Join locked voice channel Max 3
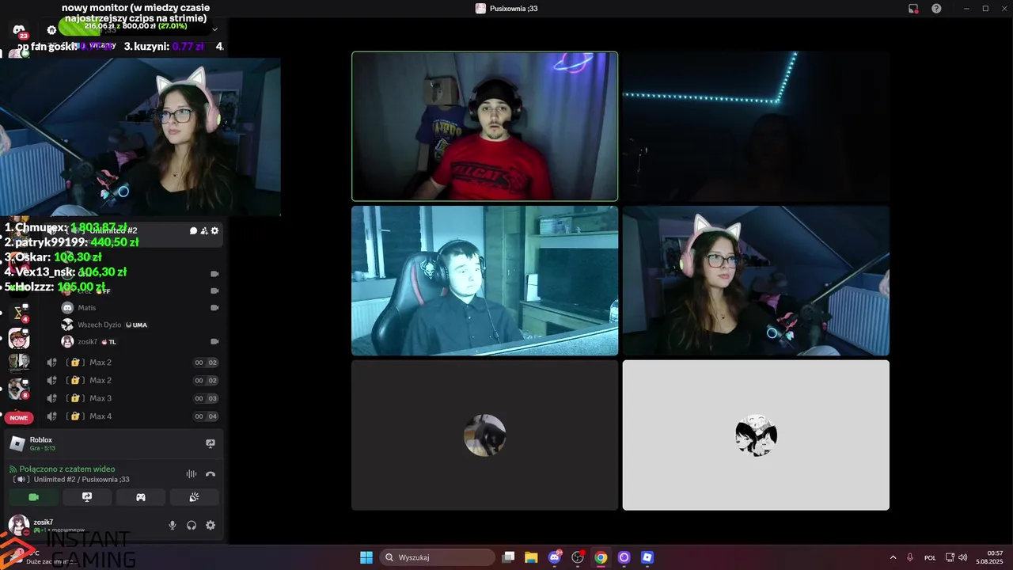Image resolution: width=1013 pixels, height=570 pixels. (101, 398)
